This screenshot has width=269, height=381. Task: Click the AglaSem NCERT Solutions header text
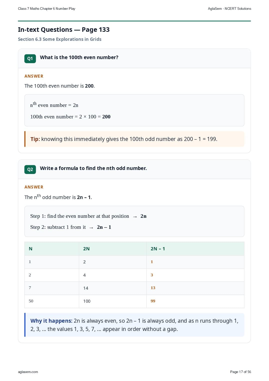tap(229, 9)
